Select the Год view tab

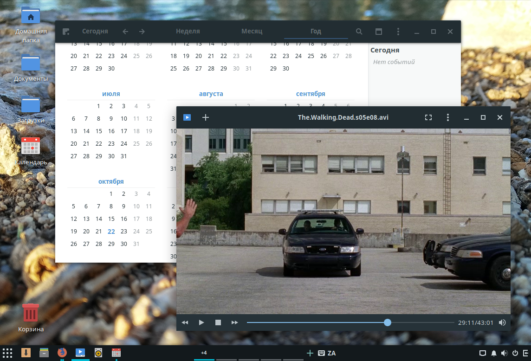pos(316,31)
